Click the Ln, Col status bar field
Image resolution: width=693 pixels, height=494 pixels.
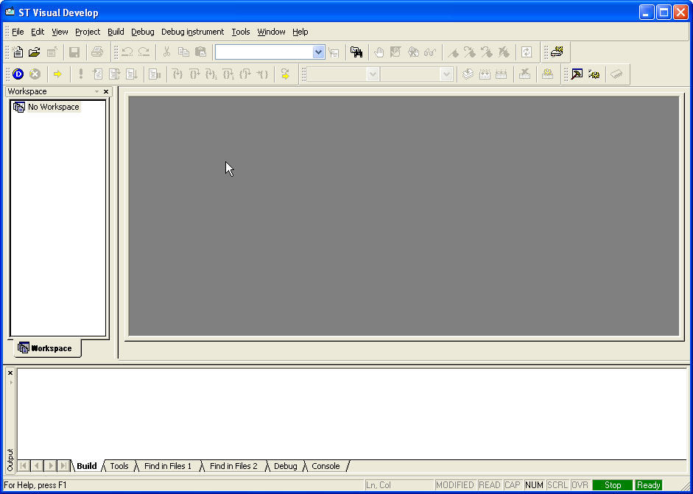click(398, 485)
